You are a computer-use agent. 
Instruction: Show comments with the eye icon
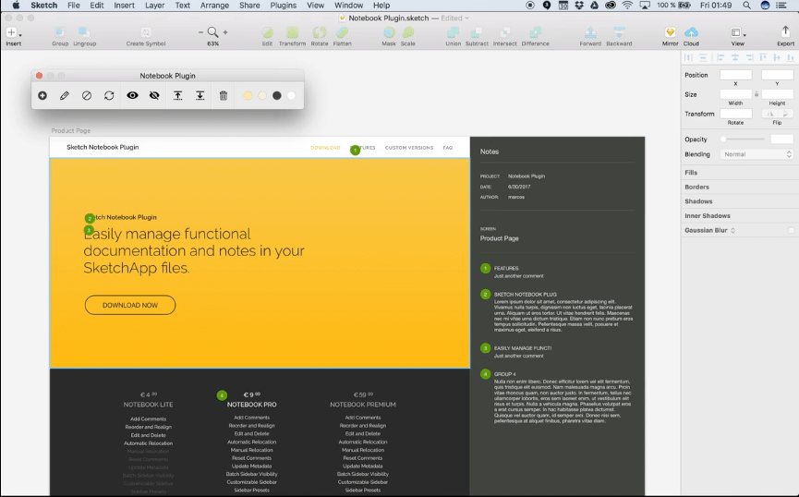[132, 95]
